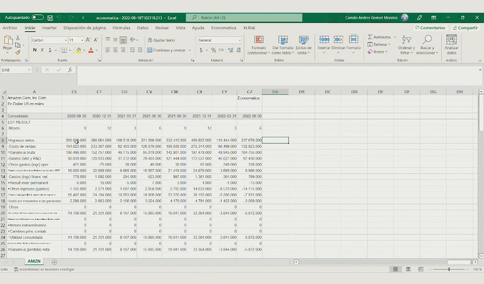
Task: Switch to the Datos tab
Action: [143, 28]
